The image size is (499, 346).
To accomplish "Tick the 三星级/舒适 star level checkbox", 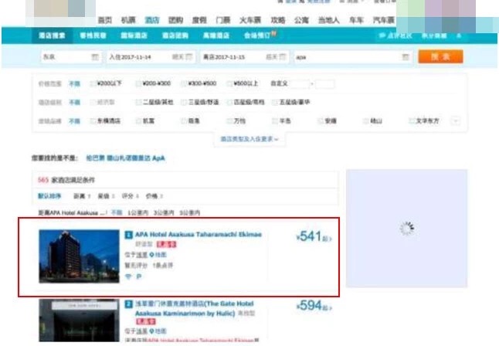I will (184, 102).
